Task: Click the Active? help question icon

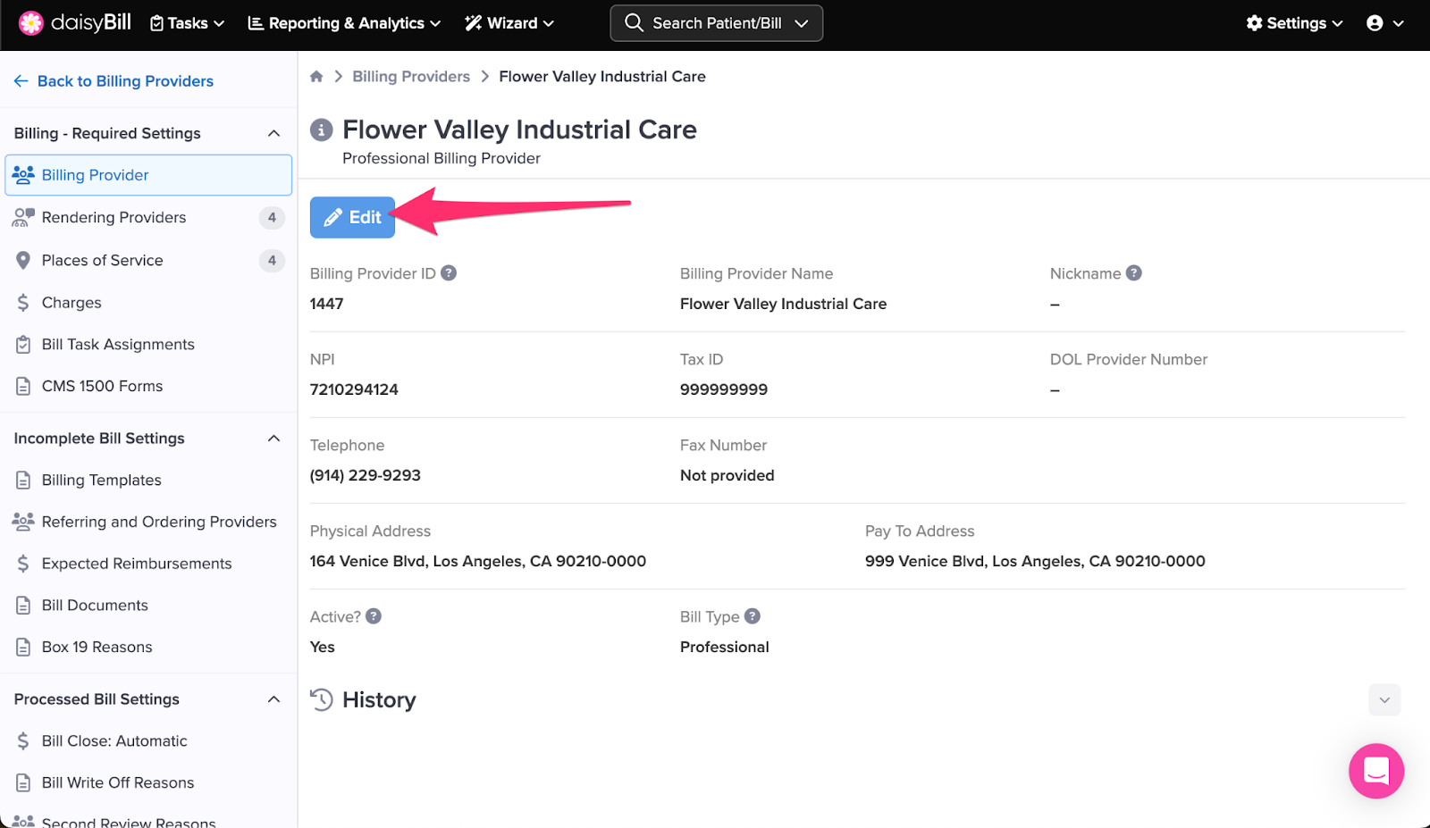Action: tap(374, 616)
